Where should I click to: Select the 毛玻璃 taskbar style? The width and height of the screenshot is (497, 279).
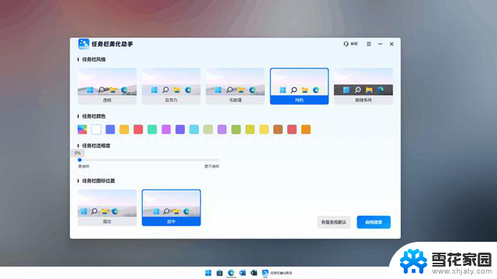(235, 86)
